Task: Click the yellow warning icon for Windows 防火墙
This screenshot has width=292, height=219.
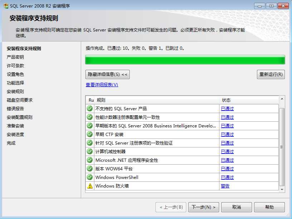Action: pos(90,186)
